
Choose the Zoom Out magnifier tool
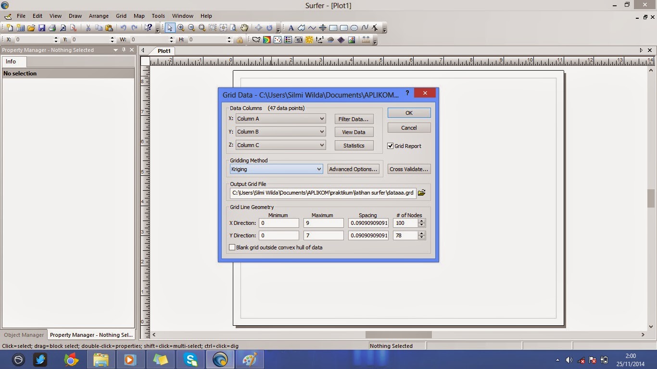[x=191, y=28]
